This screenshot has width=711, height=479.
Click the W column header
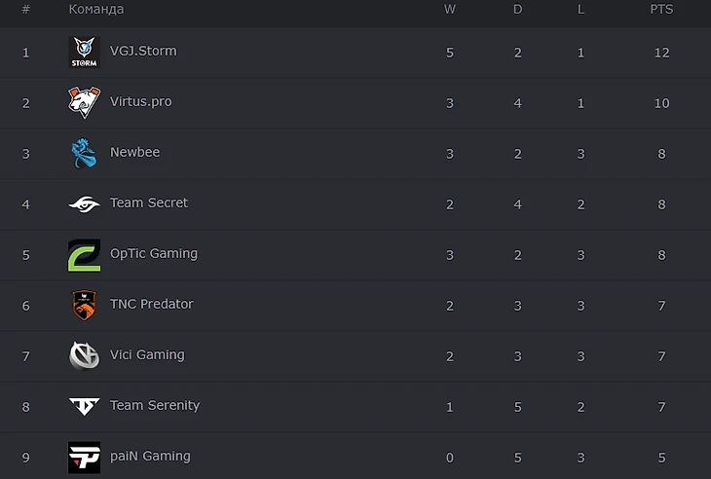[449, 9]
